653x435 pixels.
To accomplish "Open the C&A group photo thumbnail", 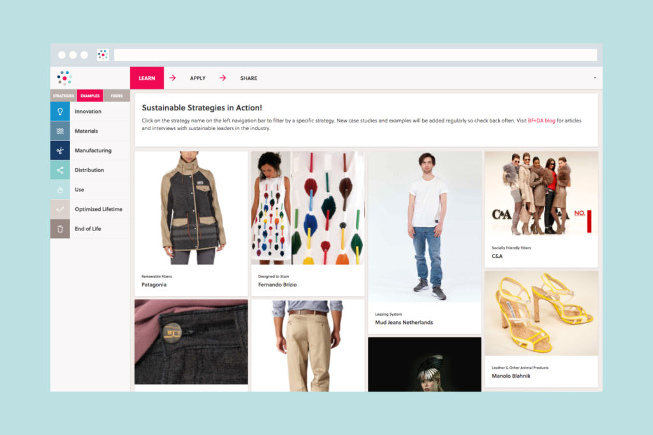I will tap(541, 193).
